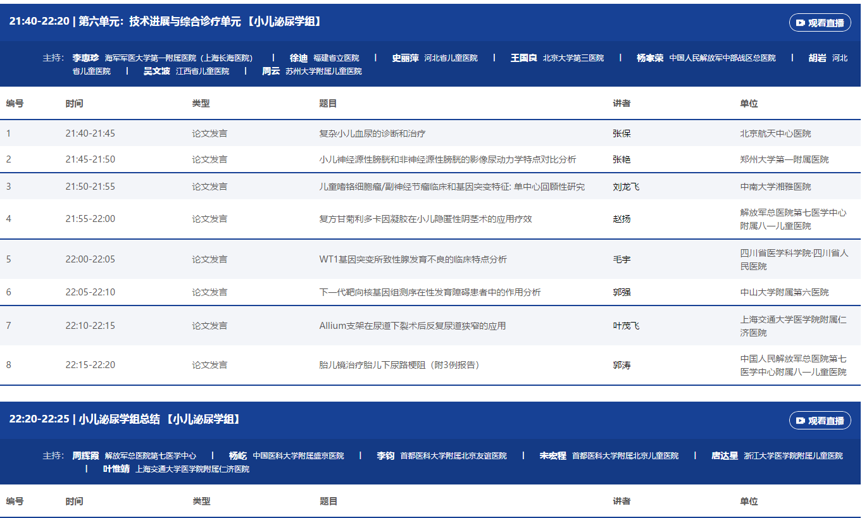Open the paper 胎儿镜治疗胎儿下尿路梗阻
The image size is (862, 518).
pos(399,365)
